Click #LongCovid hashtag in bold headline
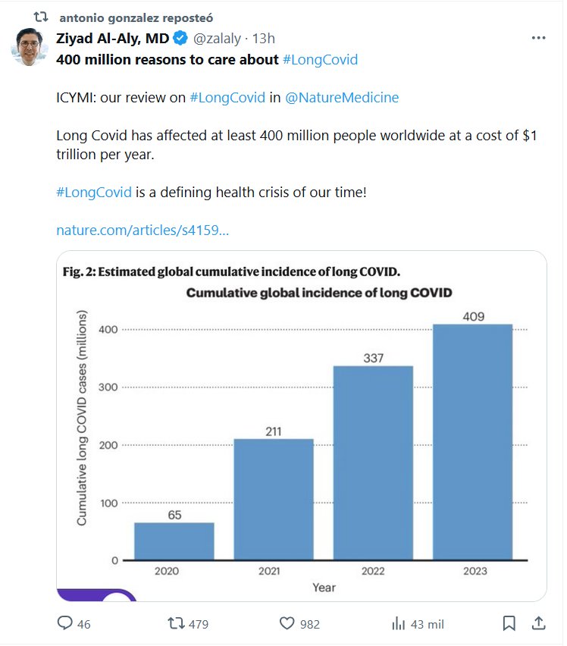The image size is (567, 646). click(x=320, y=59)
